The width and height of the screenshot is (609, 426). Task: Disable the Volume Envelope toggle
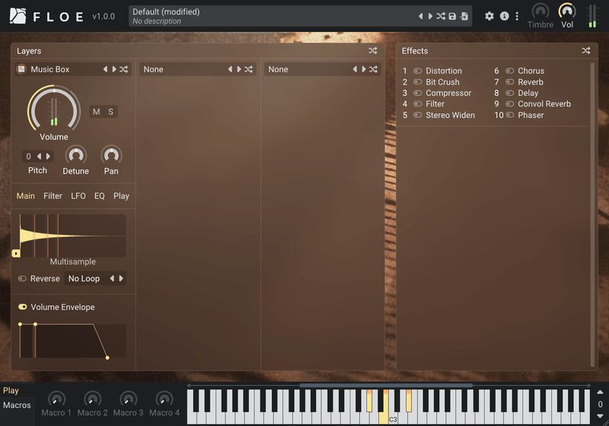click(x=23, y=307)
